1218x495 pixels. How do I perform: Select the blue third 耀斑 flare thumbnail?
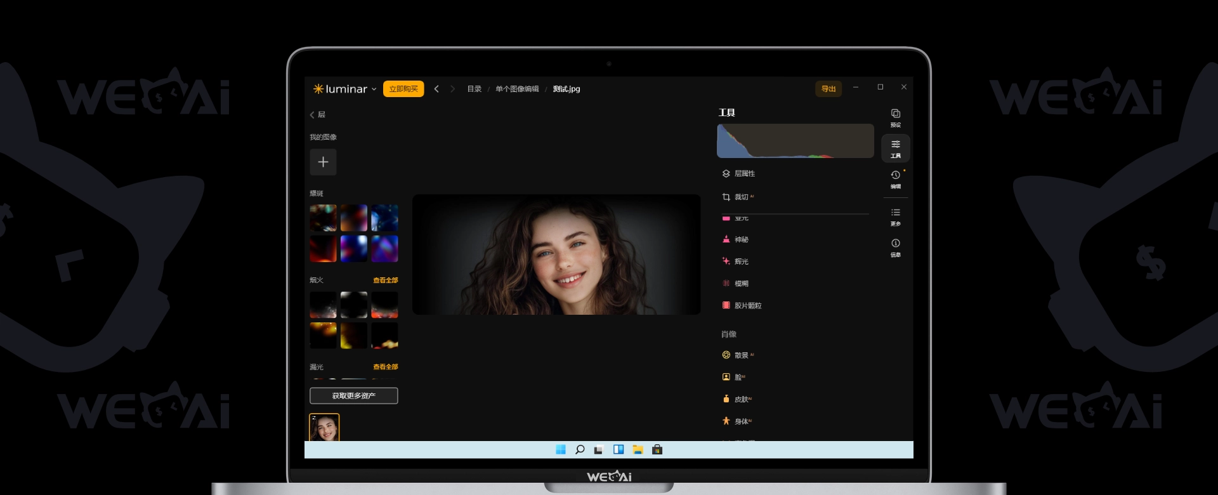384,218
